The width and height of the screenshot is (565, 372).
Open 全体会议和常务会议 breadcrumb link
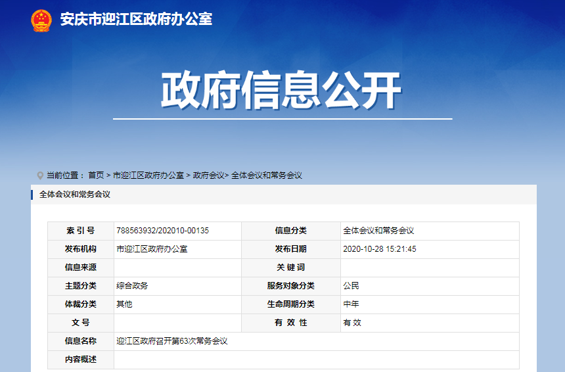click(x=267, y=175)
